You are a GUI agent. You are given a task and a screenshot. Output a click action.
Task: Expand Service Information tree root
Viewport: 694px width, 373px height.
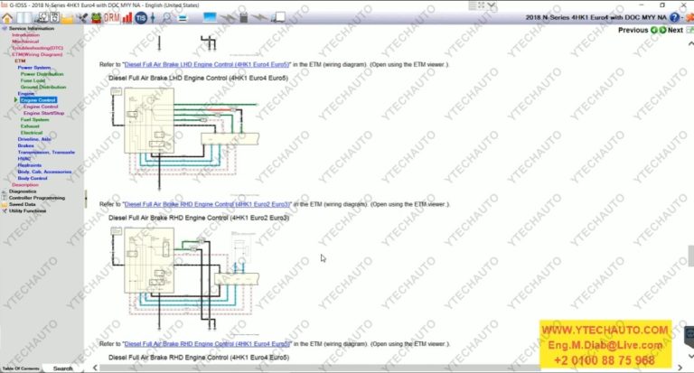tap(32, 28)
